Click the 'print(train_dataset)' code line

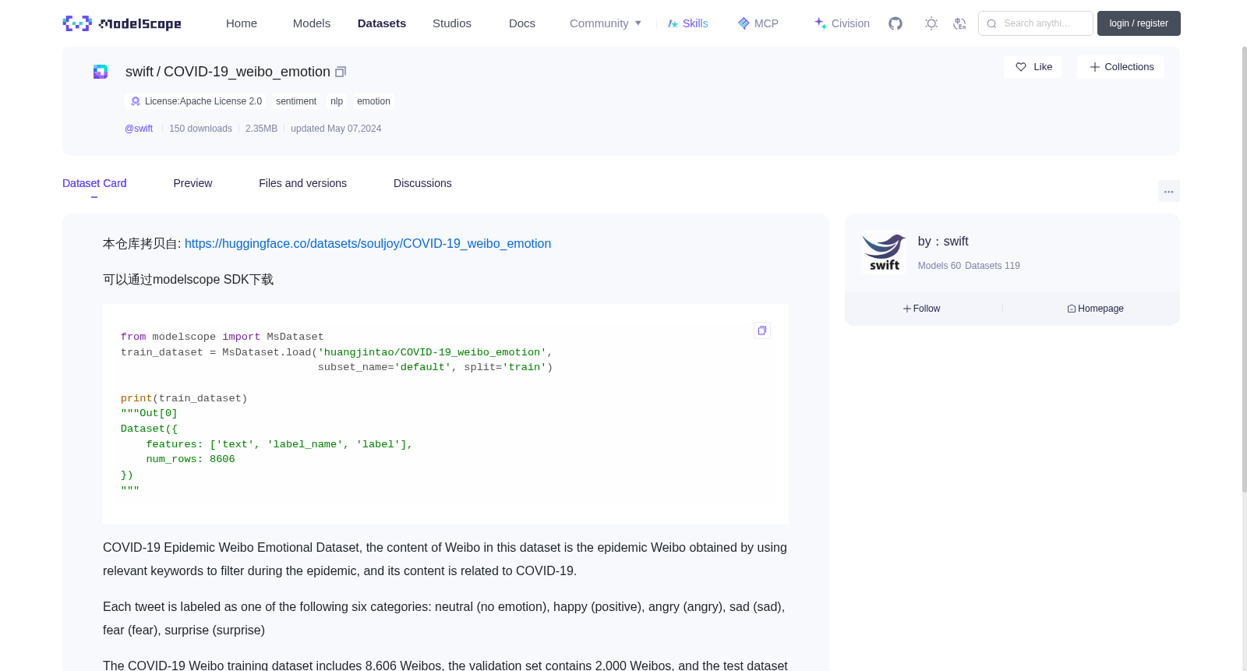pos(184,399)
